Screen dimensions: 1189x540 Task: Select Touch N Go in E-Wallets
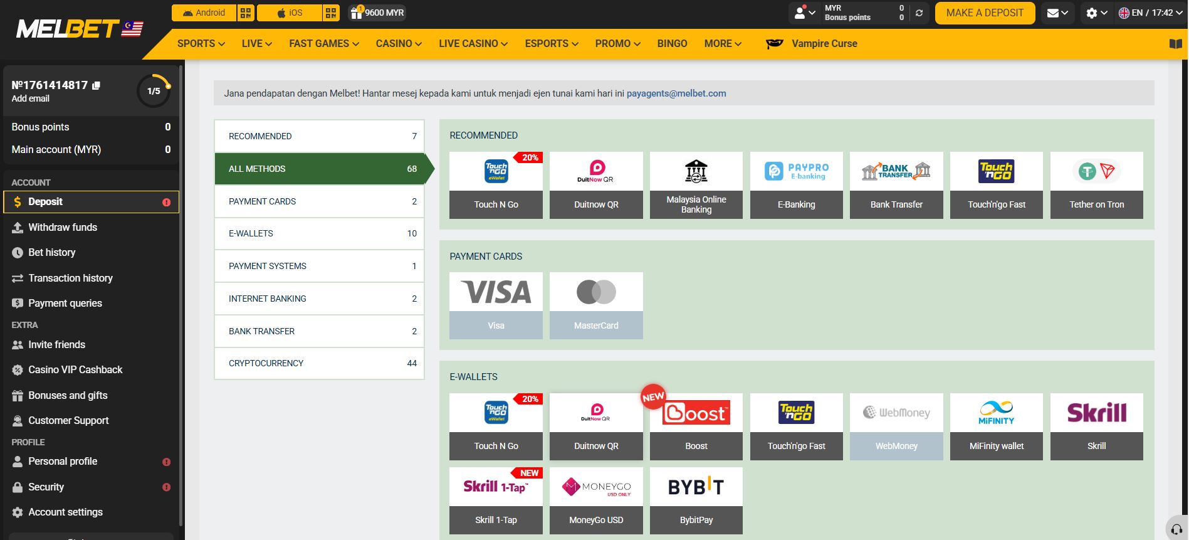496,426
